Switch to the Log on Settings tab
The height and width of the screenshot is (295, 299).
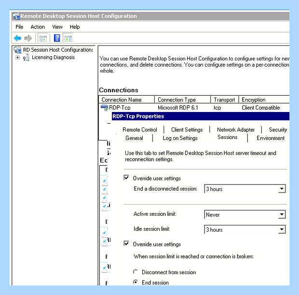point(180,138)
